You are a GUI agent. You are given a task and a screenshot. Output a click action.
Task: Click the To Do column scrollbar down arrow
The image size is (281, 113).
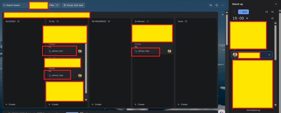86,100
